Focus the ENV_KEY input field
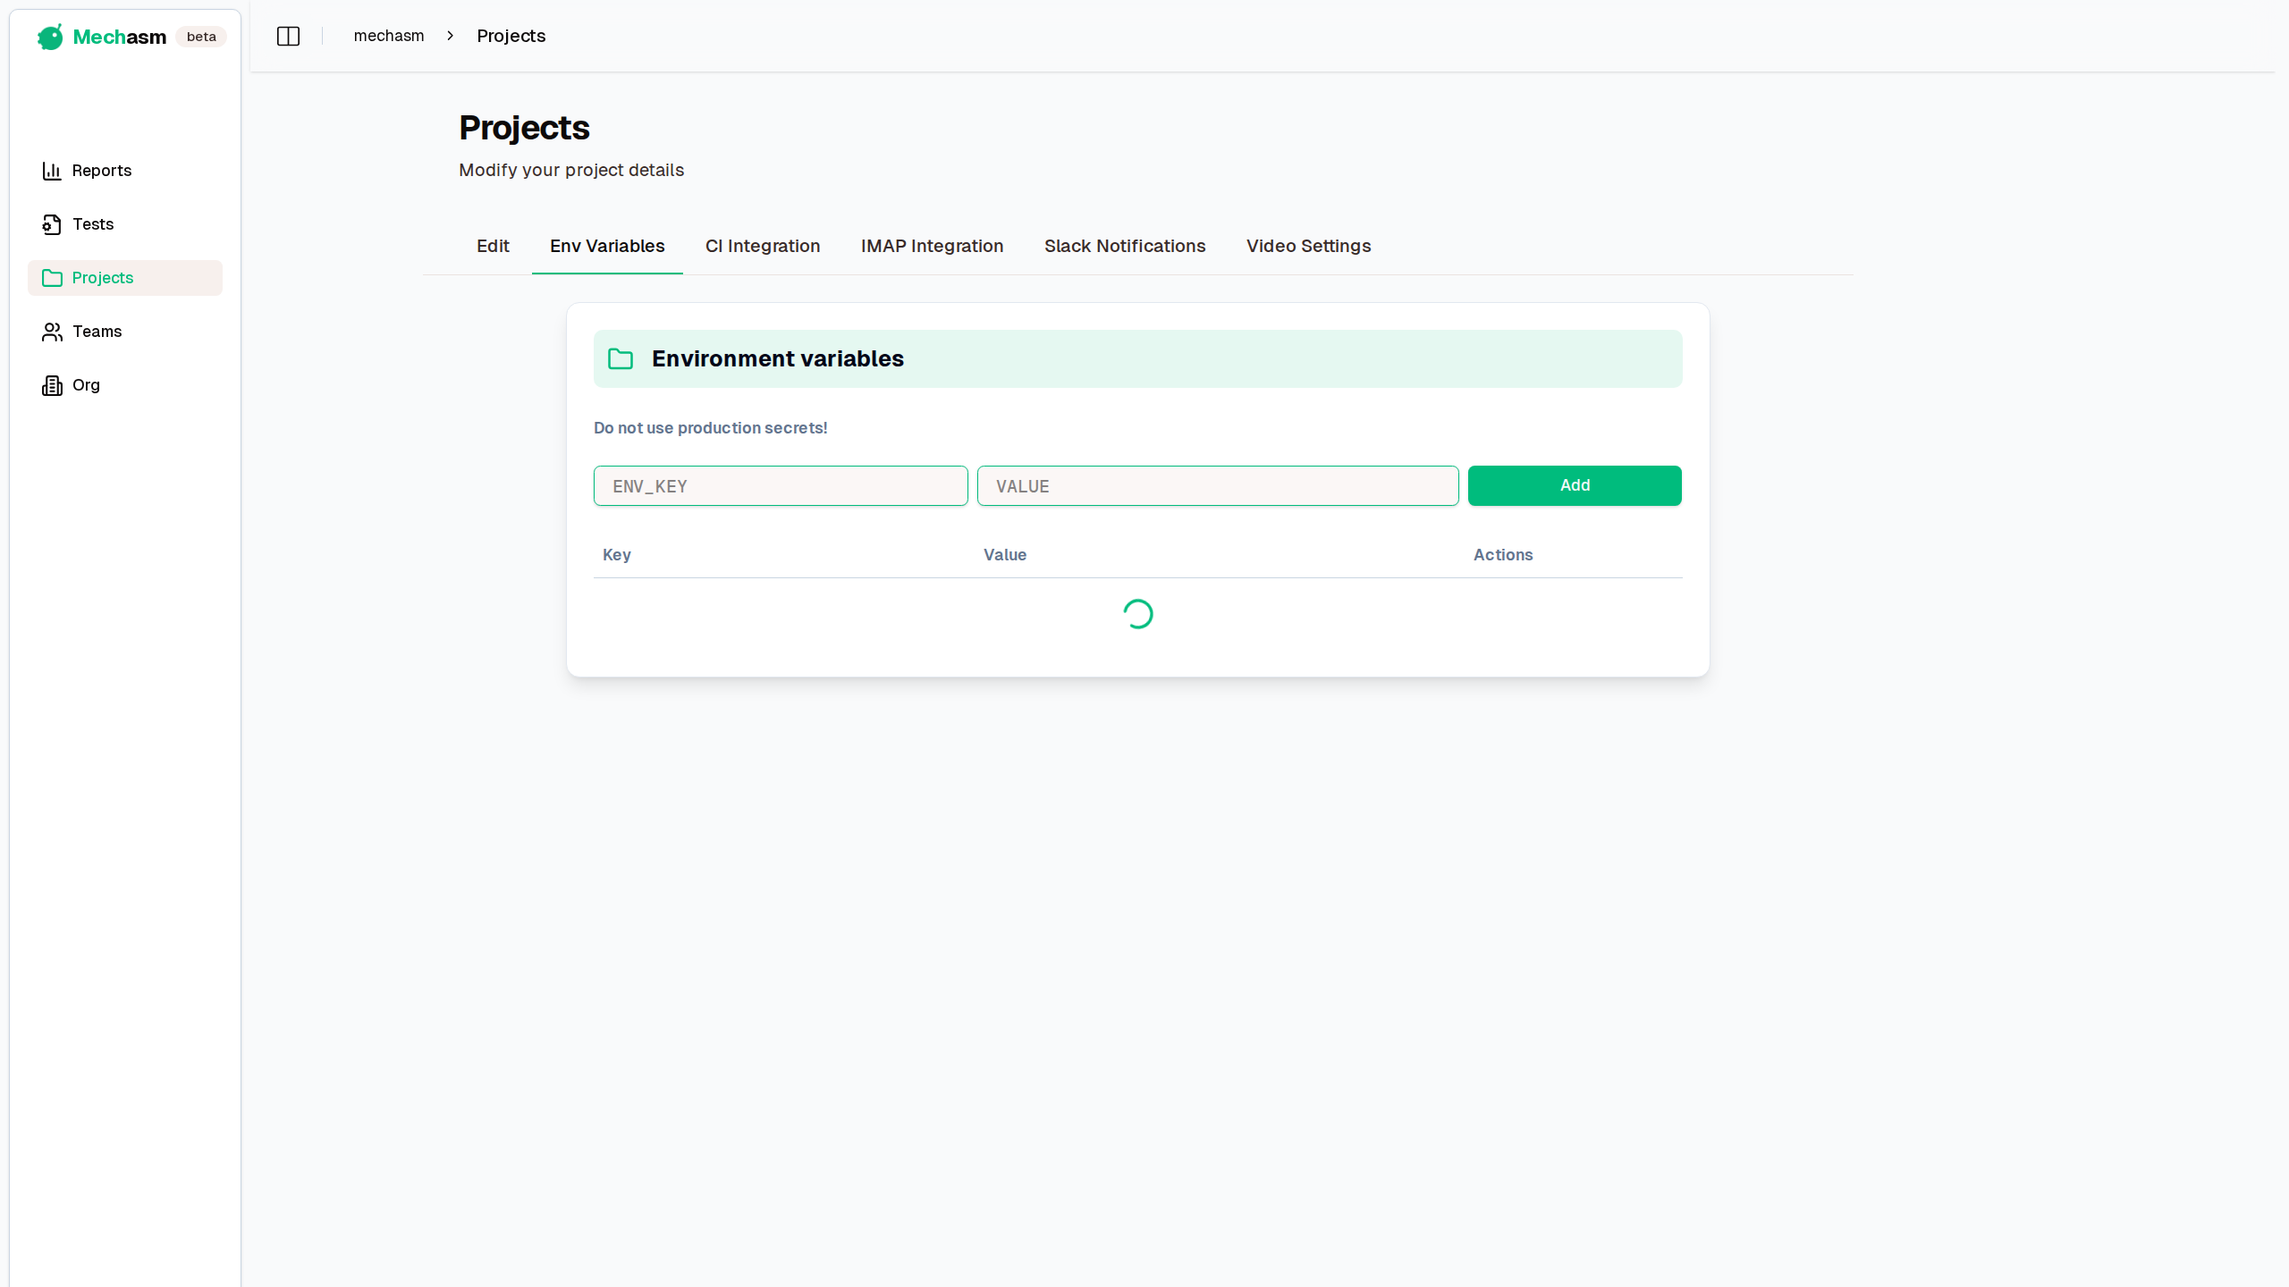Viewport: 2289px width, 1287px height. 780,485
